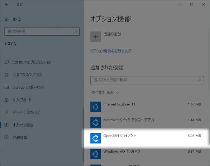Click the リモート デスクトップ icon
This screenshot has height=166, width=210.
[6, 112]
